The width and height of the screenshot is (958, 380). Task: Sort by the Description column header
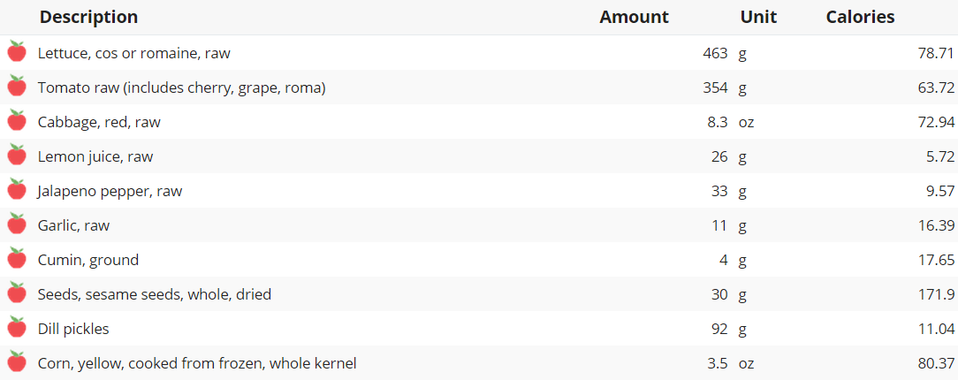pyautogui.click(x=88, y=17)
